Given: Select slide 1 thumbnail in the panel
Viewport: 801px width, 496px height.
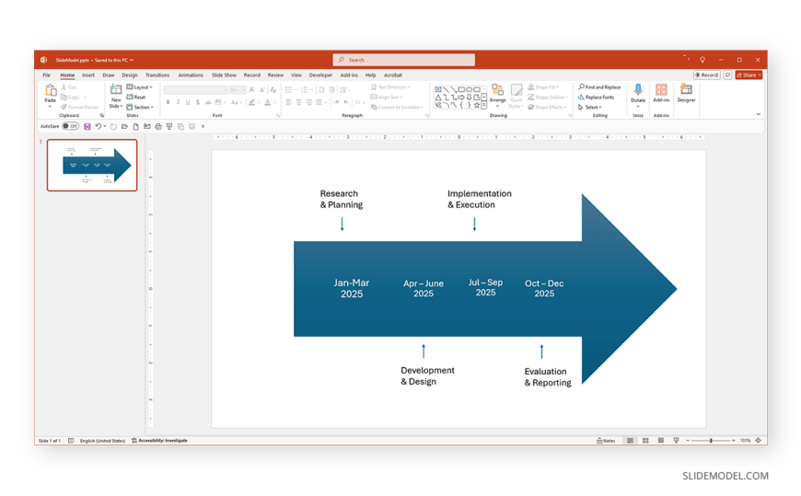Looking at the screenshot, I should point(92,165).
